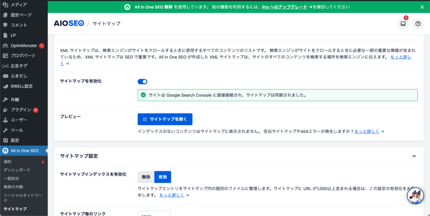Click the SWELL設定 wave icon
Viewport: 430px width, 216px height.
pyautogui.click(x=5, y=86)
